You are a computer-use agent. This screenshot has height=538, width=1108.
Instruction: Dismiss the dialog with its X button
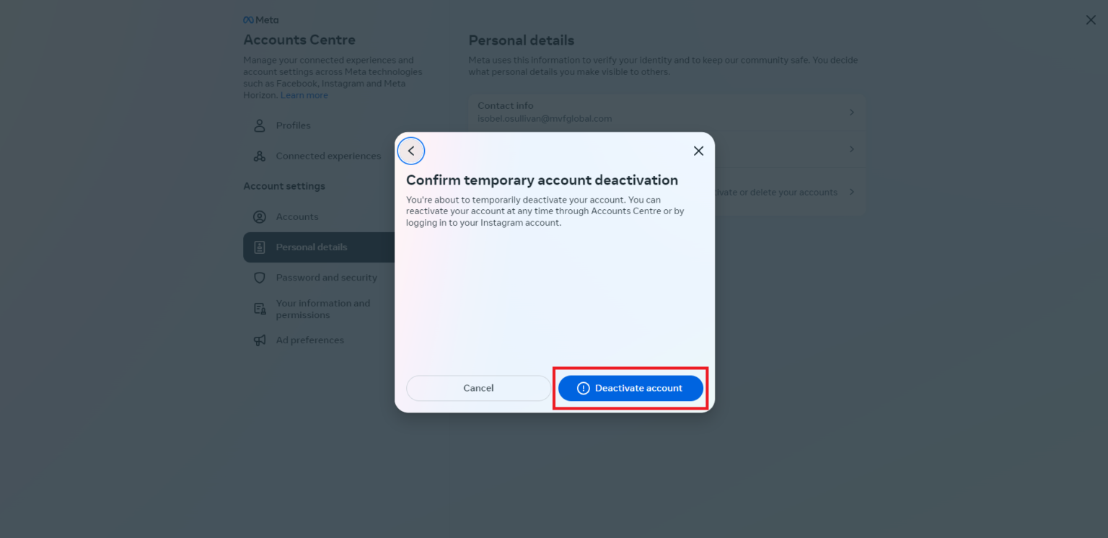[x=698, y=151]
